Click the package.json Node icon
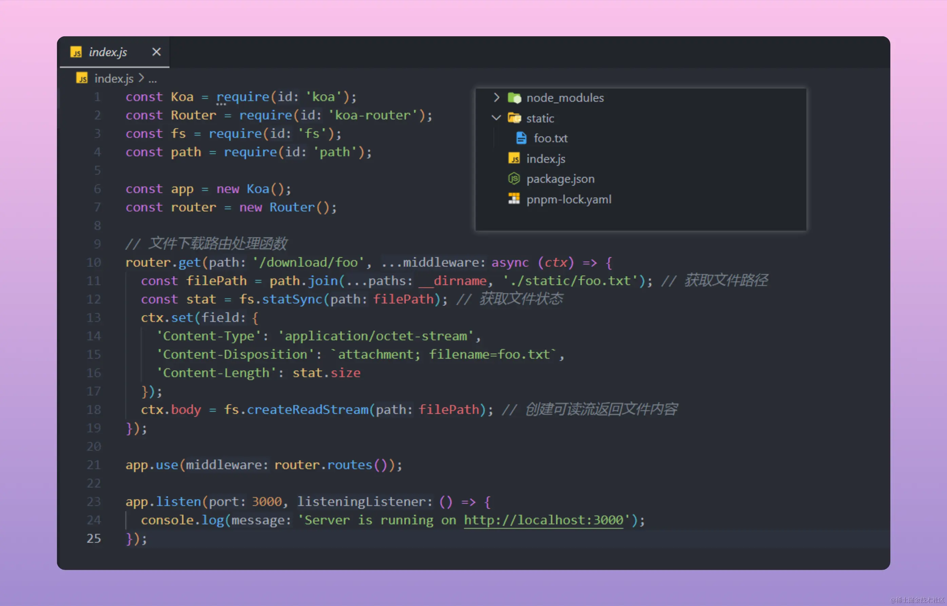Viewport: 947px width, 606px height. pyautogui.click(x=514, y=179)
